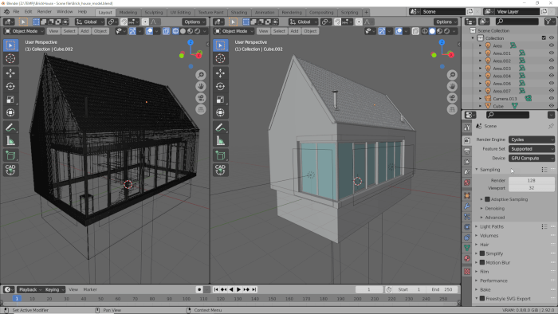Viewport: 558px width, 314px height.
Task: Expand Denoising subpanel
Action: 494,208
